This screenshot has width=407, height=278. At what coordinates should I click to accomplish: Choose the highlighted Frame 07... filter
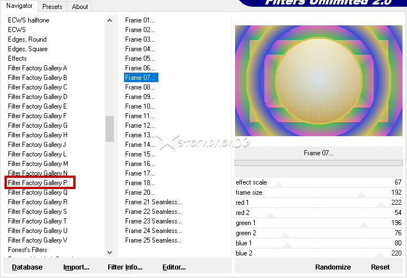tap(141, 78)
